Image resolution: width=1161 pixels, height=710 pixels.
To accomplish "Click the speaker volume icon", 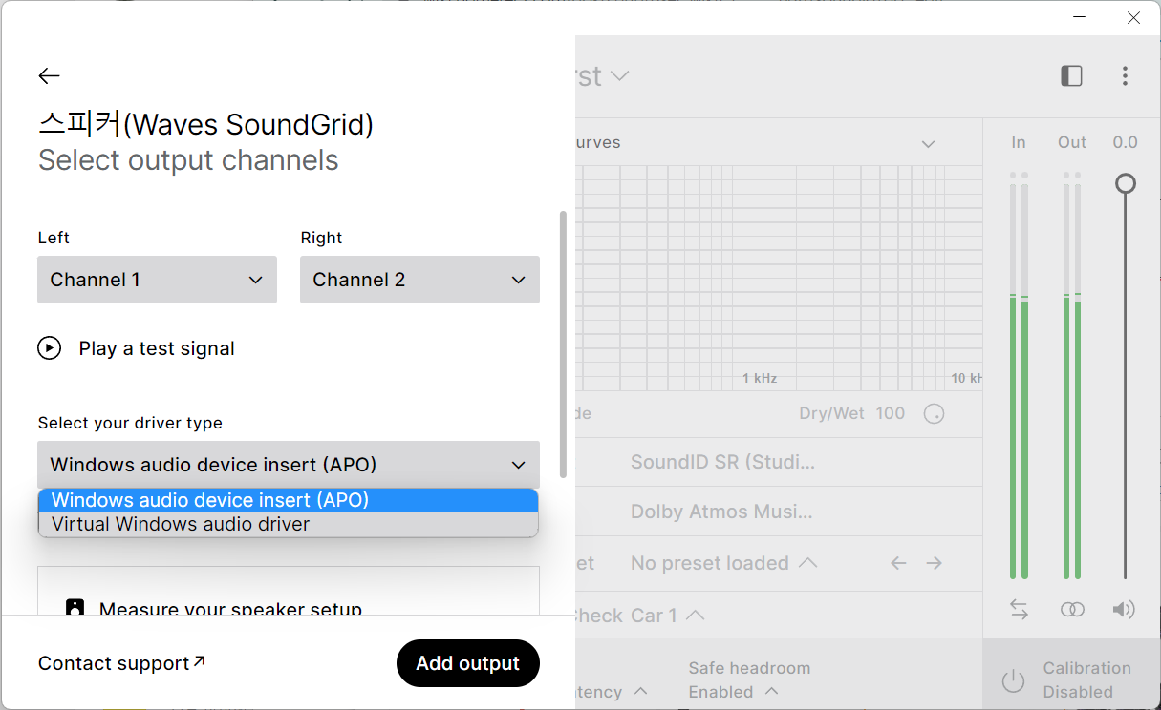I will (x=1124, y=610).
